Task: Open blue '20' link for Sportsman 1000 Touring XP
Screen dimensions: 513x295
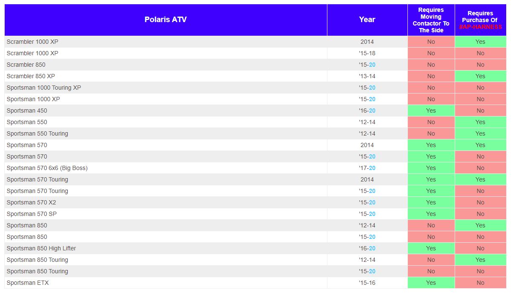Action: click(372, 88)
